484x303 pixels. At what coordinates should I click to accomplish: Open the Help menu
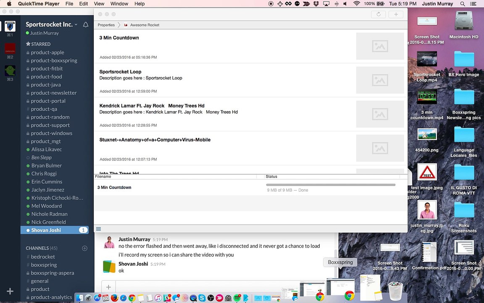139,4
